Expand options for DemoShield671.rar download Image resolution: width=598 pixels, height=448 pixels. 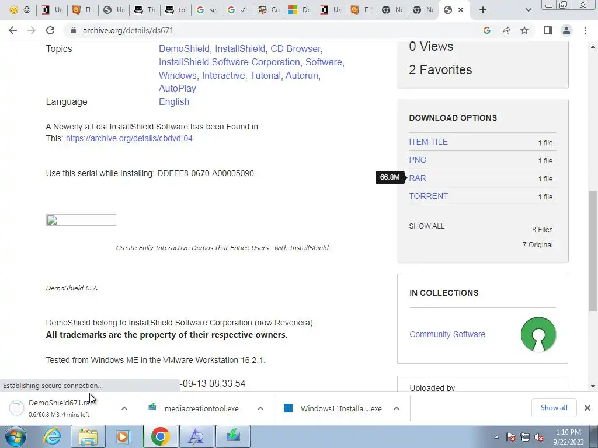(124, 408)
